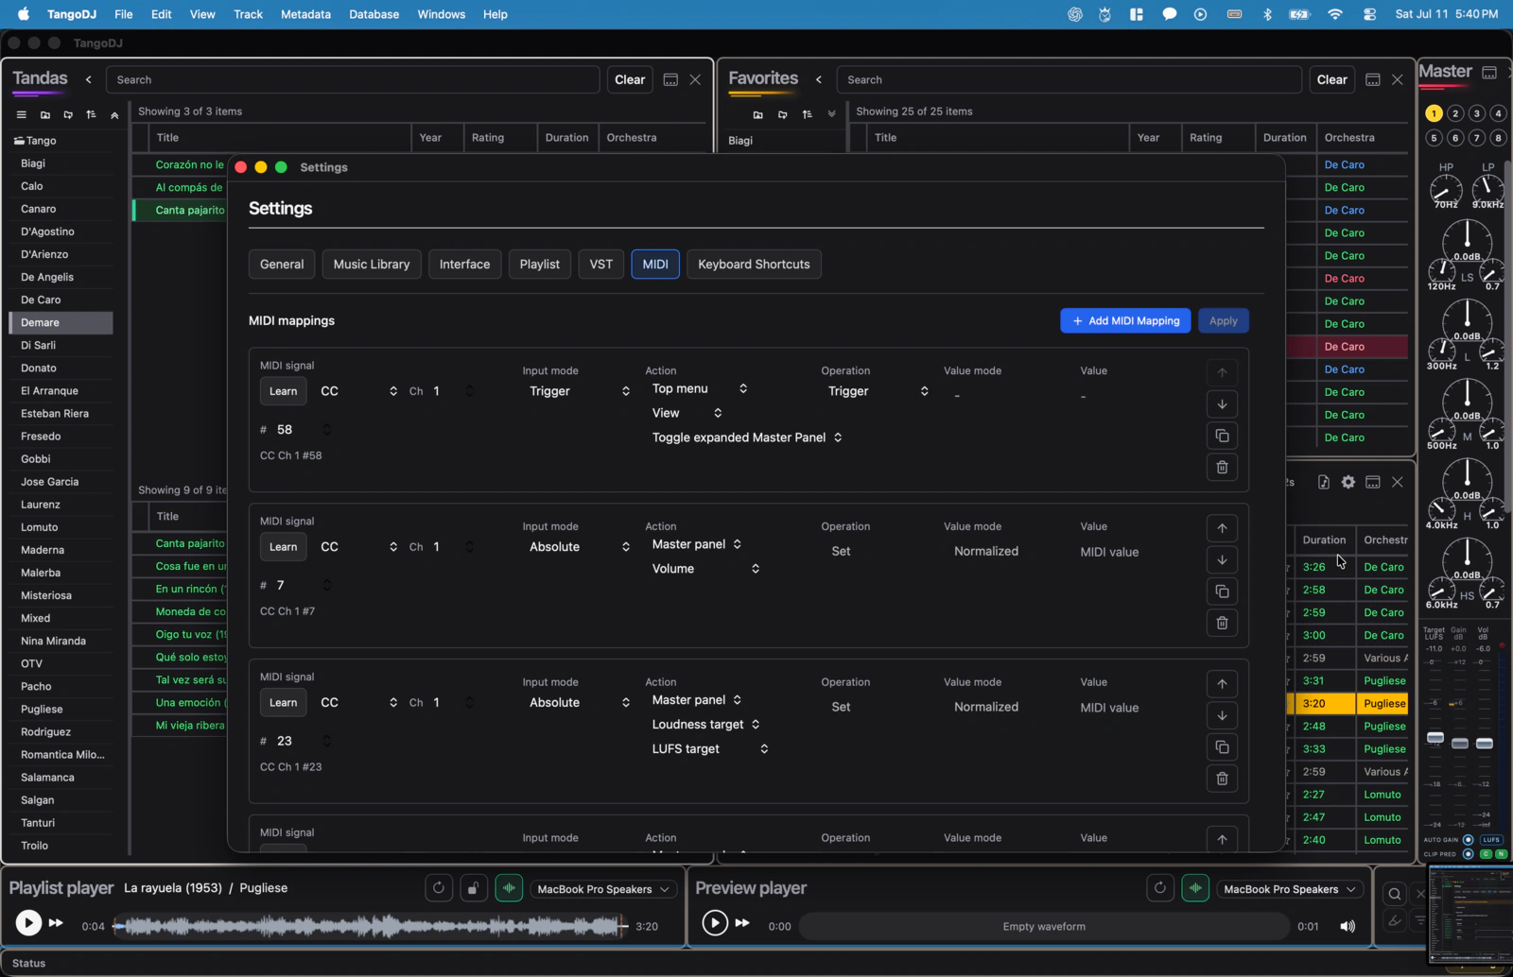The height and width of the screenshot is (977, 1513).
Task: Click the Add MIDI Mapping button
Action: pos(1125,321)
